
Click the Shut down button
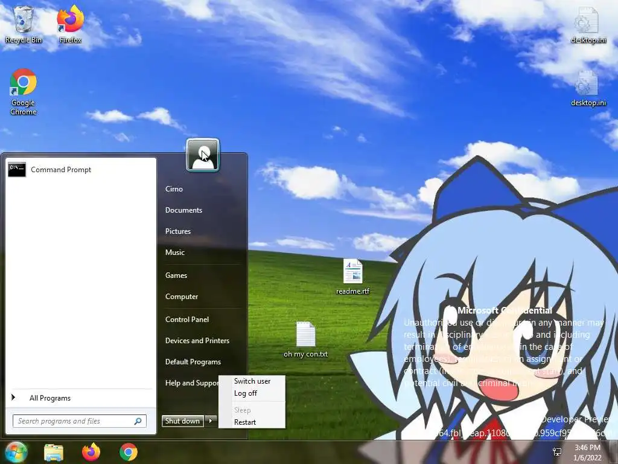[182, 421]
